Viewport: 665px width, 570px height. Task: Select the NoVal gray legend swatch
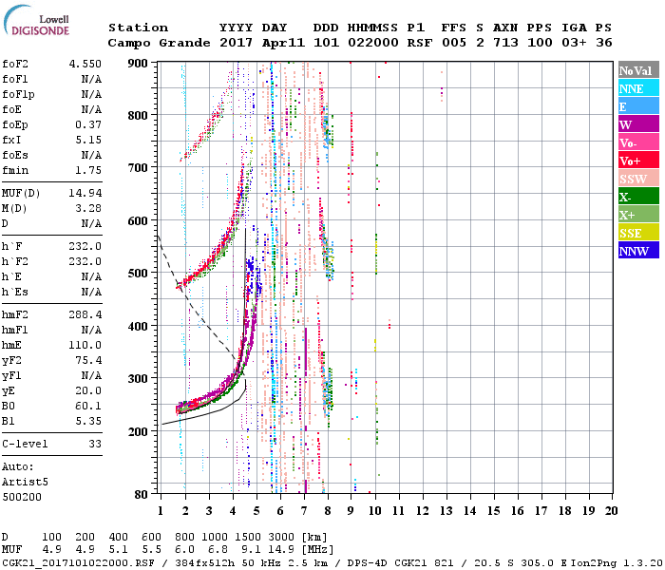pyautogui.click(x=638, y=70)
